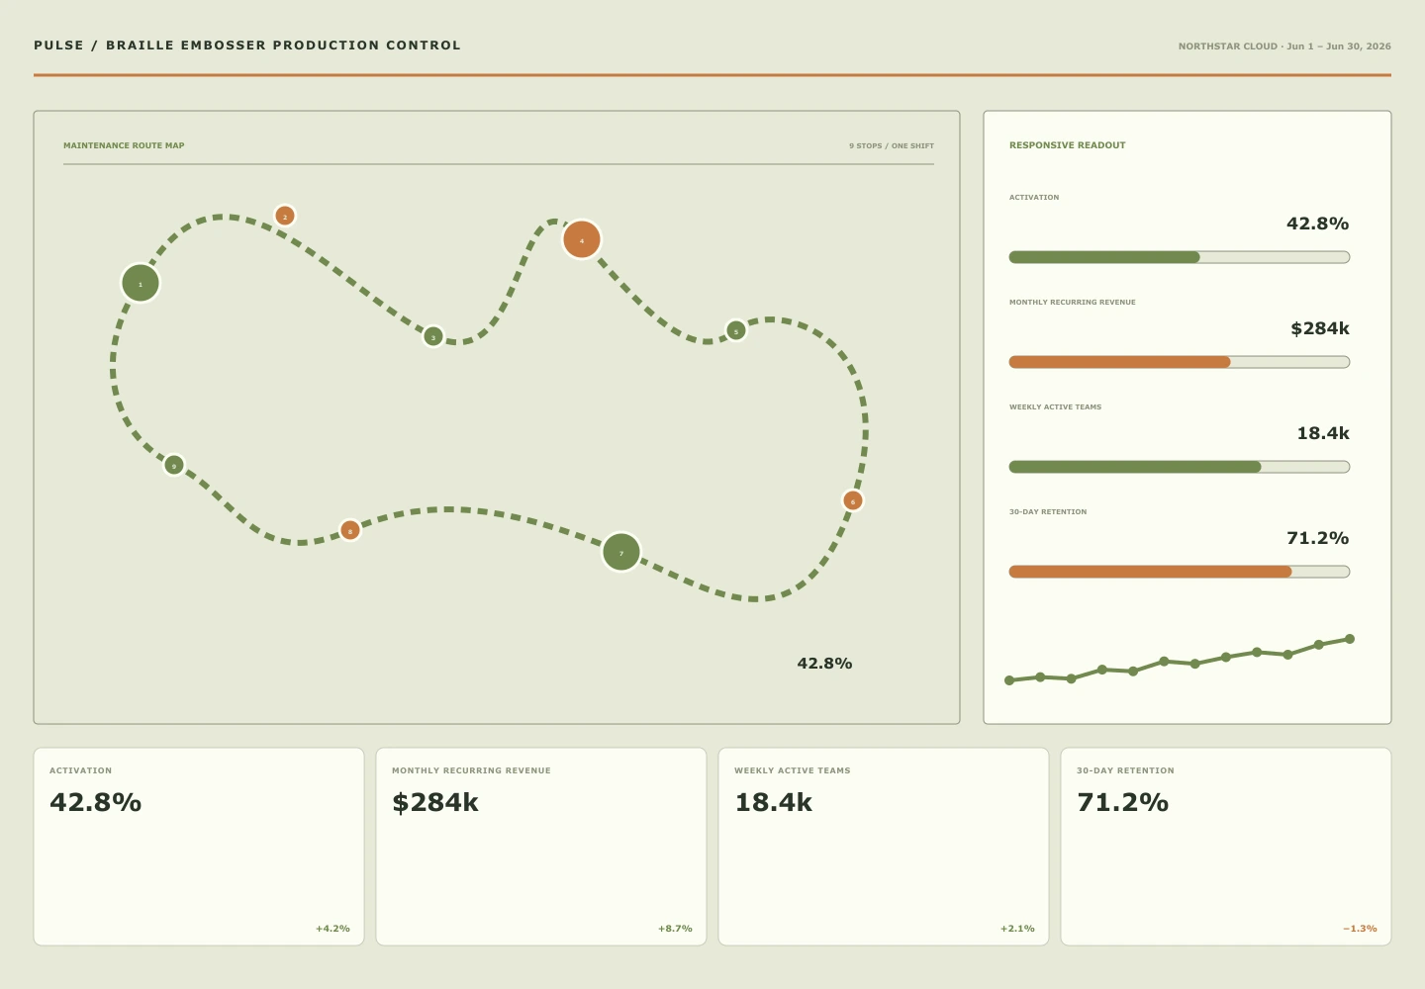Screen dimensions: 1425x989
Task: Click the final data point on the readout sparkline
Action: coord(1350,639)
